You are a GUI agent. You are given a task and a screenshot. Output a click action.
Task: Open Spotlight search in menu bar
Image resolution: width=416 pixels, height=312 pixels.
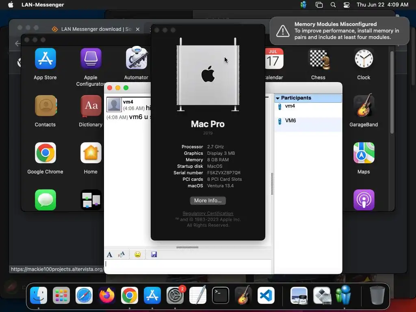pos(333,5)
